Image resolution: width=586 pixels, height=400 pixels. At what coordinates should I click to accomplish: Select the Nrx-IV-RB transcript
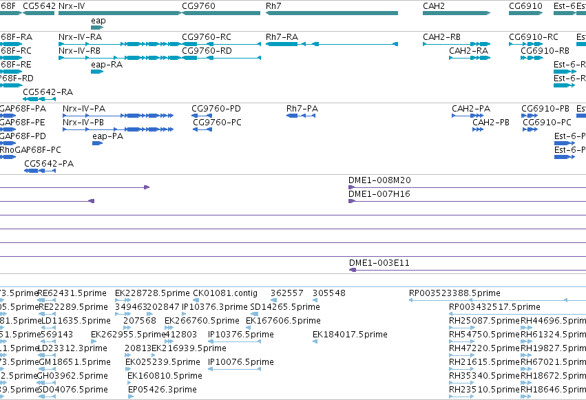tap(120, 58)
